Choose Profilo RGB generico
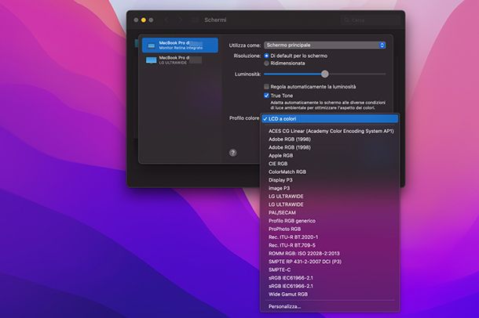The width and height of the screenshot is (479, 318). (x=330, y=221)
